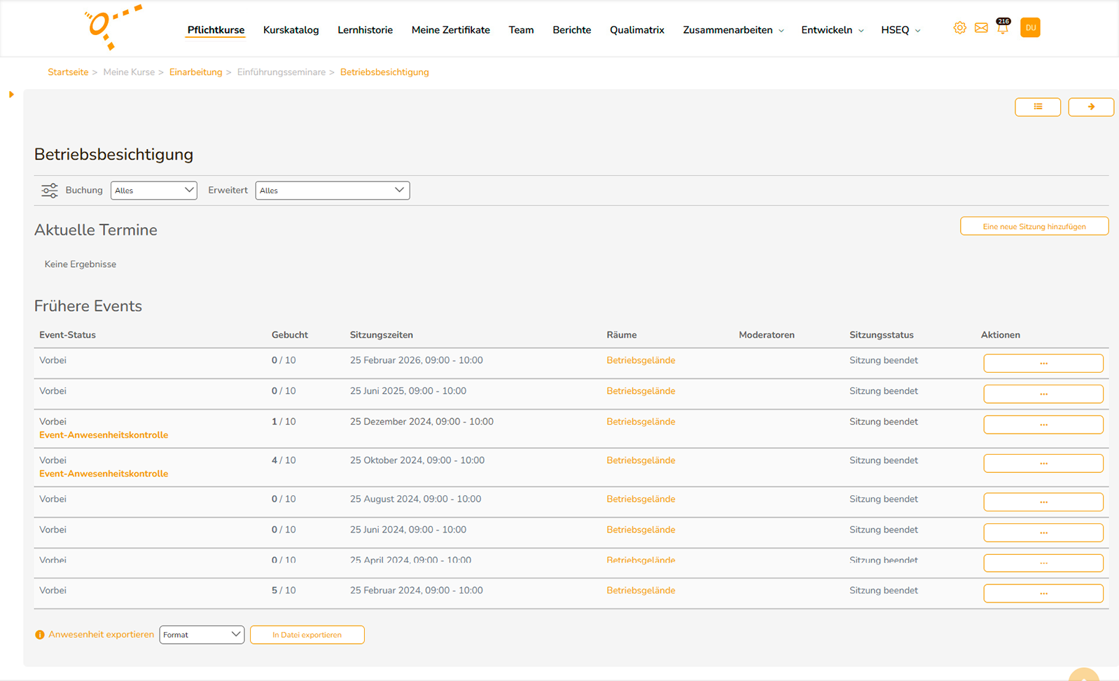
Task: Open the export Format dropdown
Action: [x=202, y=635]
